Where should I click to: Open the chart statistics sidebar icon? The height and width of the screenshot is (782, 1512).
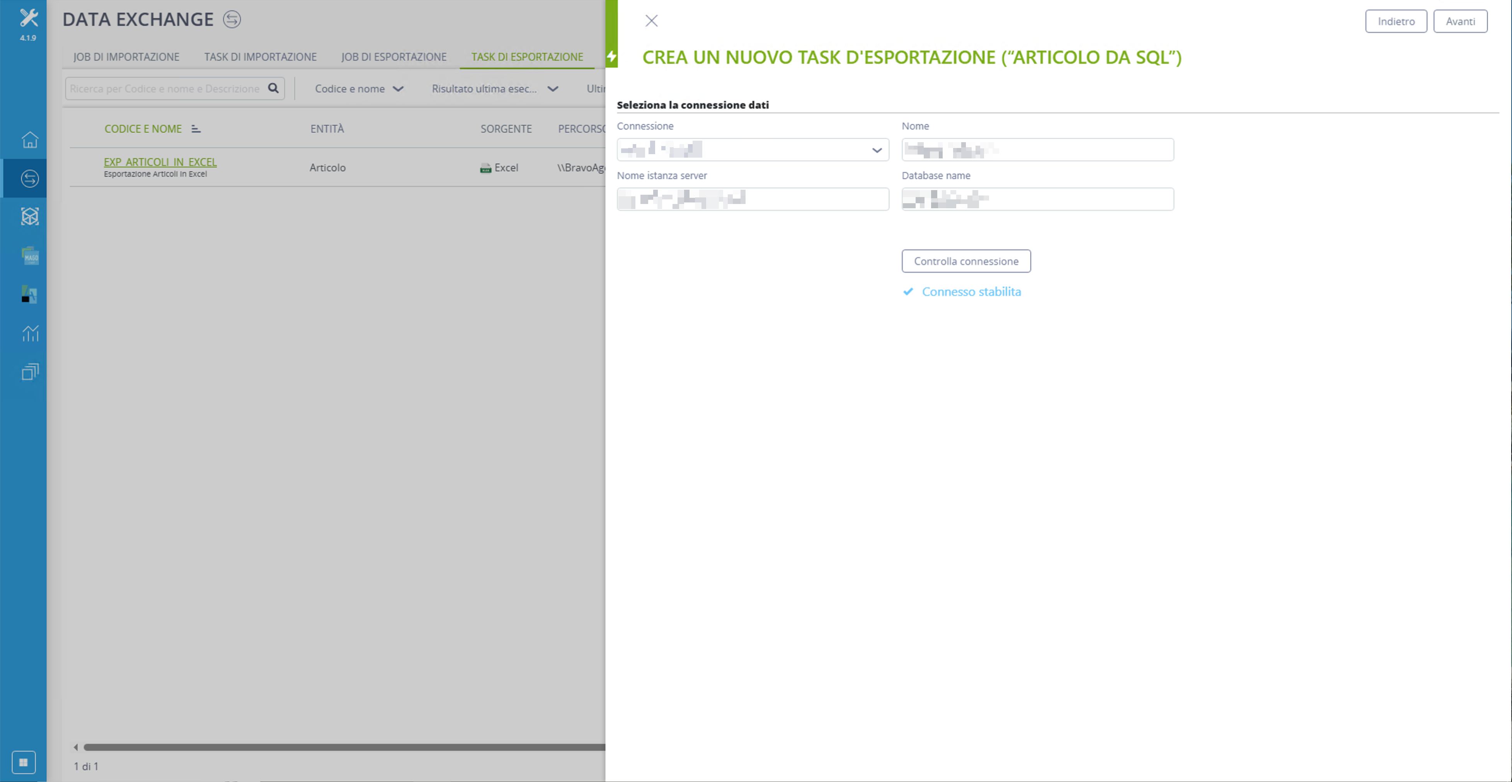[30, 333]
